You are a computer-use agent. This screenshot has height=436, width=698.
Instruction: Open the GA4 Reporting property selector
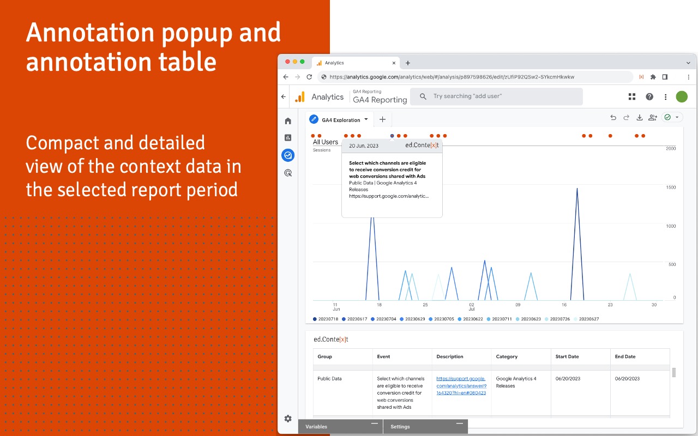point(380,96)
